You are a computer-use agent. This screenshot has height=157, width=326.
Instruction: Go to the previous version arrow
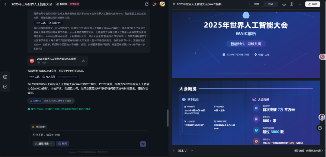(174, 151)
